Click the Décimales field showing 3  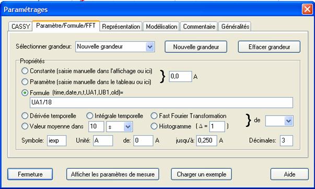(286, 140)
